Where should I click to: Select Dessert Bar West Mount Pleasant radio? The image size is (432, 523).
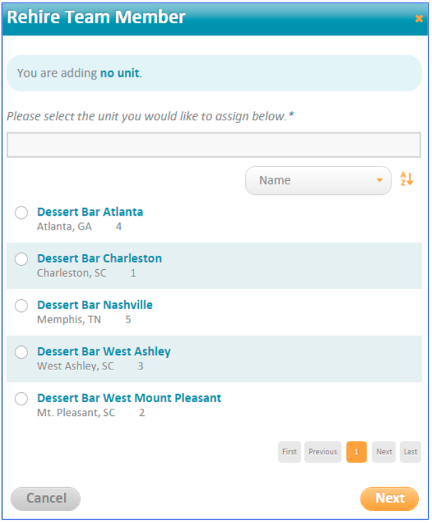pyautogui.click(x=21, y=399)
